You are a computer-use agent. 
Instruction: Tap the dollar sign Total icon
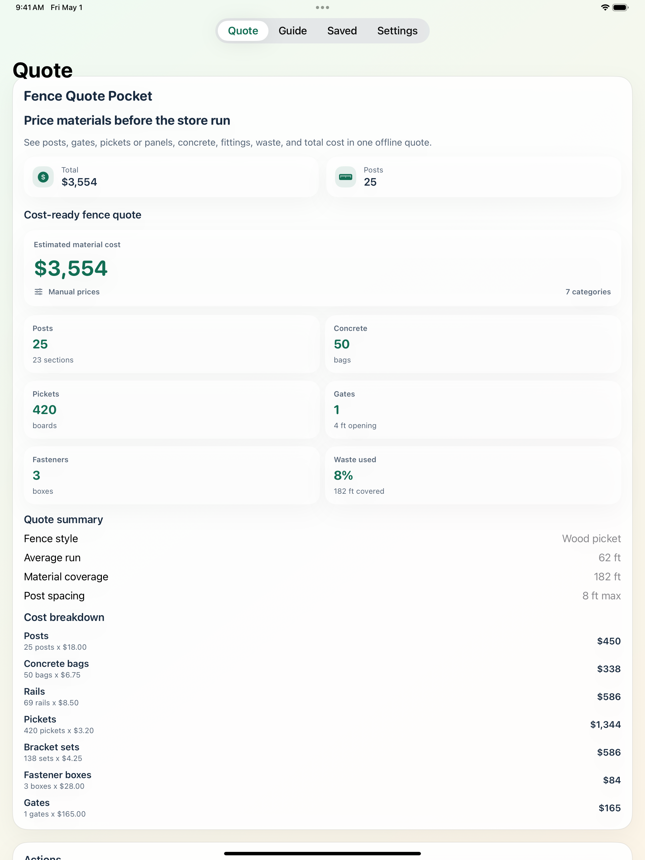pos(43,177)
